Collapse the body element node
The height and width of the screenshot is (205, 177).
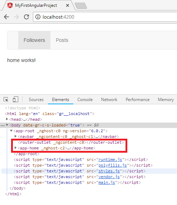pos(7,125)
